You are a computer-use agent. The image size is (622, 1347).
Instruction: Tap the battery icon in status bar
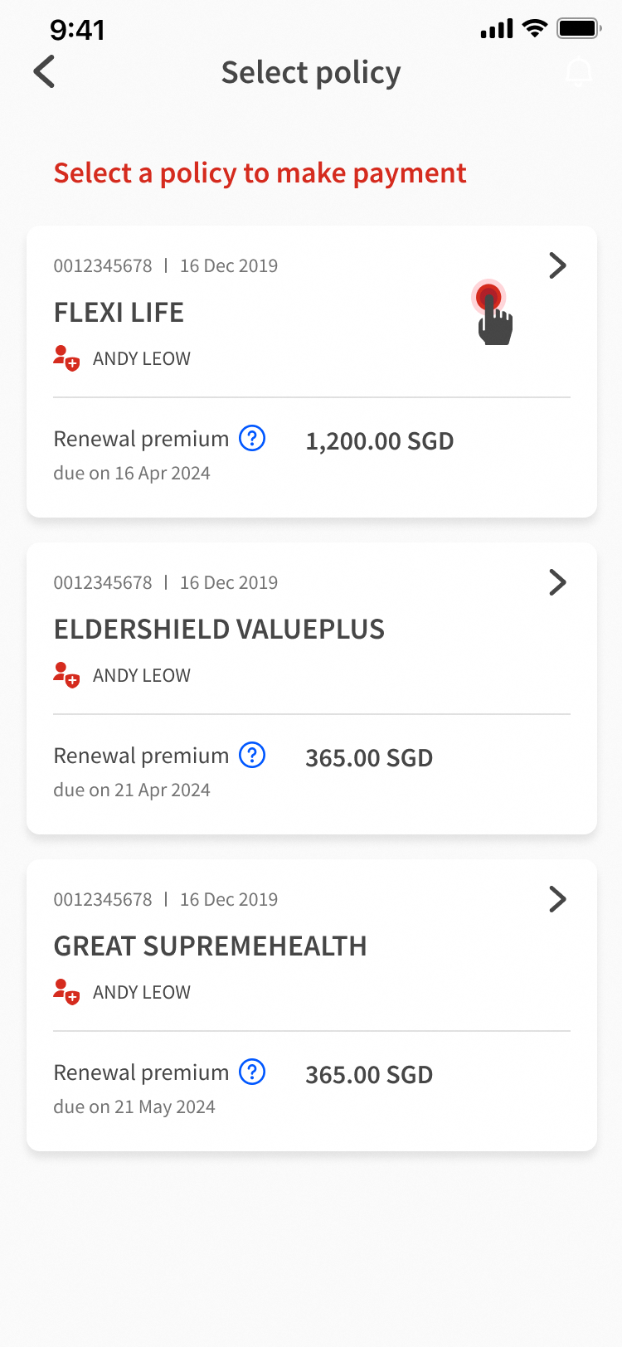579,29
